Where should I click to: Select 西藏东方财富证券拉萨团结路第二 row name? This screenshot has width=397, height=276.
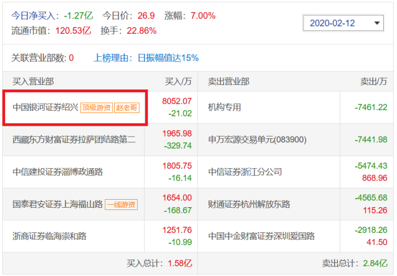pyautogui.click(x=74, y=139)
